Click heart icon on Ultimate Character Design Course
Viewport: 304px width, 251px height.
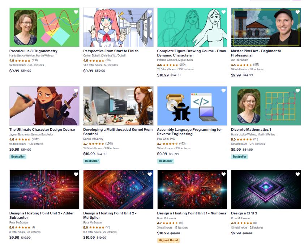click(76, 91)
